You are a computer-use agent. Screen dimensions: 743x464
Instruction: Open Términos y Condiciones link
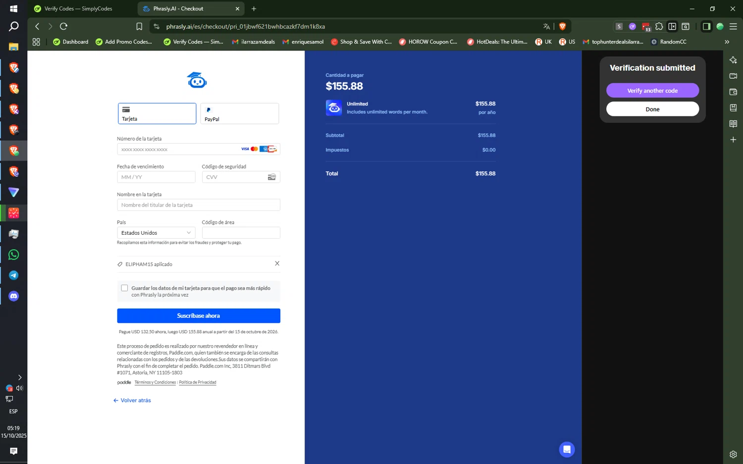[155, 382]
